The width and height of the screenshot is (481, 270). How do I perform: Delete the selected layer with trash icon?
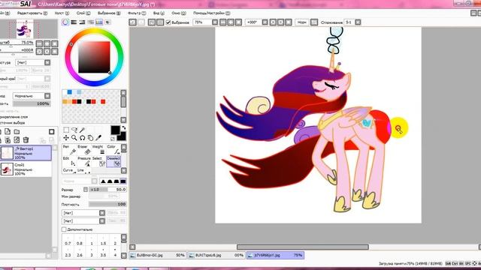[x=26, y=140]
